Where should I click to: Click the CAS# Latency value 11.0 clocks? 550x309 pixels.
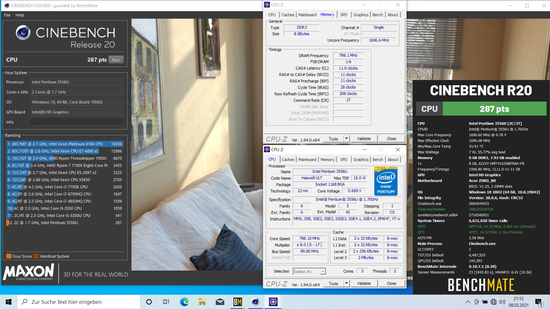coord(348,68)
